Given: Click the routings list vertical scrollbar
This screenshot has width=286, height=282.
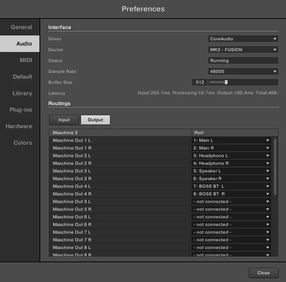Looking at the screenshot, I should [x=275, y=167].
